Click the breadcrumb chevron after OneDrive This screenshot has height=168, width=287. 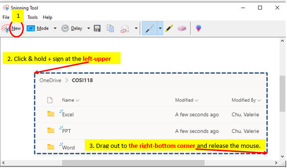pyautogui.click(x=66, y=81)
